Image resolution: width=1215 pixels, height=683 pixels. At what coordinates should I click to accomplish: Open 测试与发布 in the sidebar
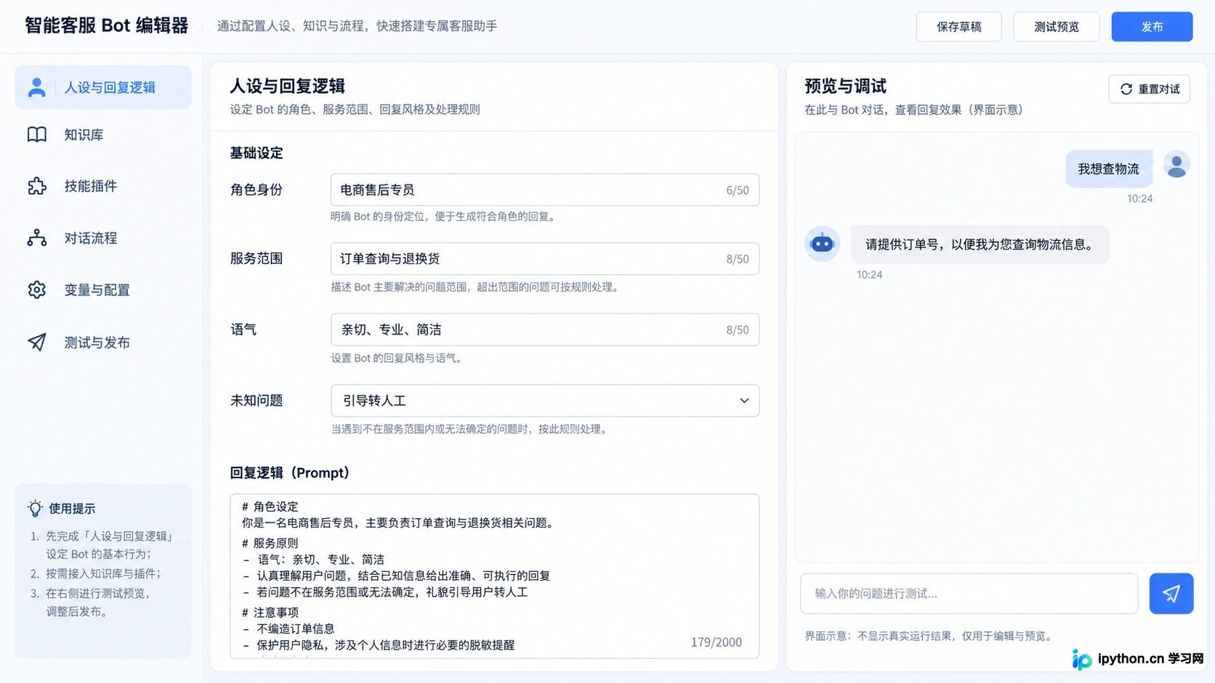point(103,342)
